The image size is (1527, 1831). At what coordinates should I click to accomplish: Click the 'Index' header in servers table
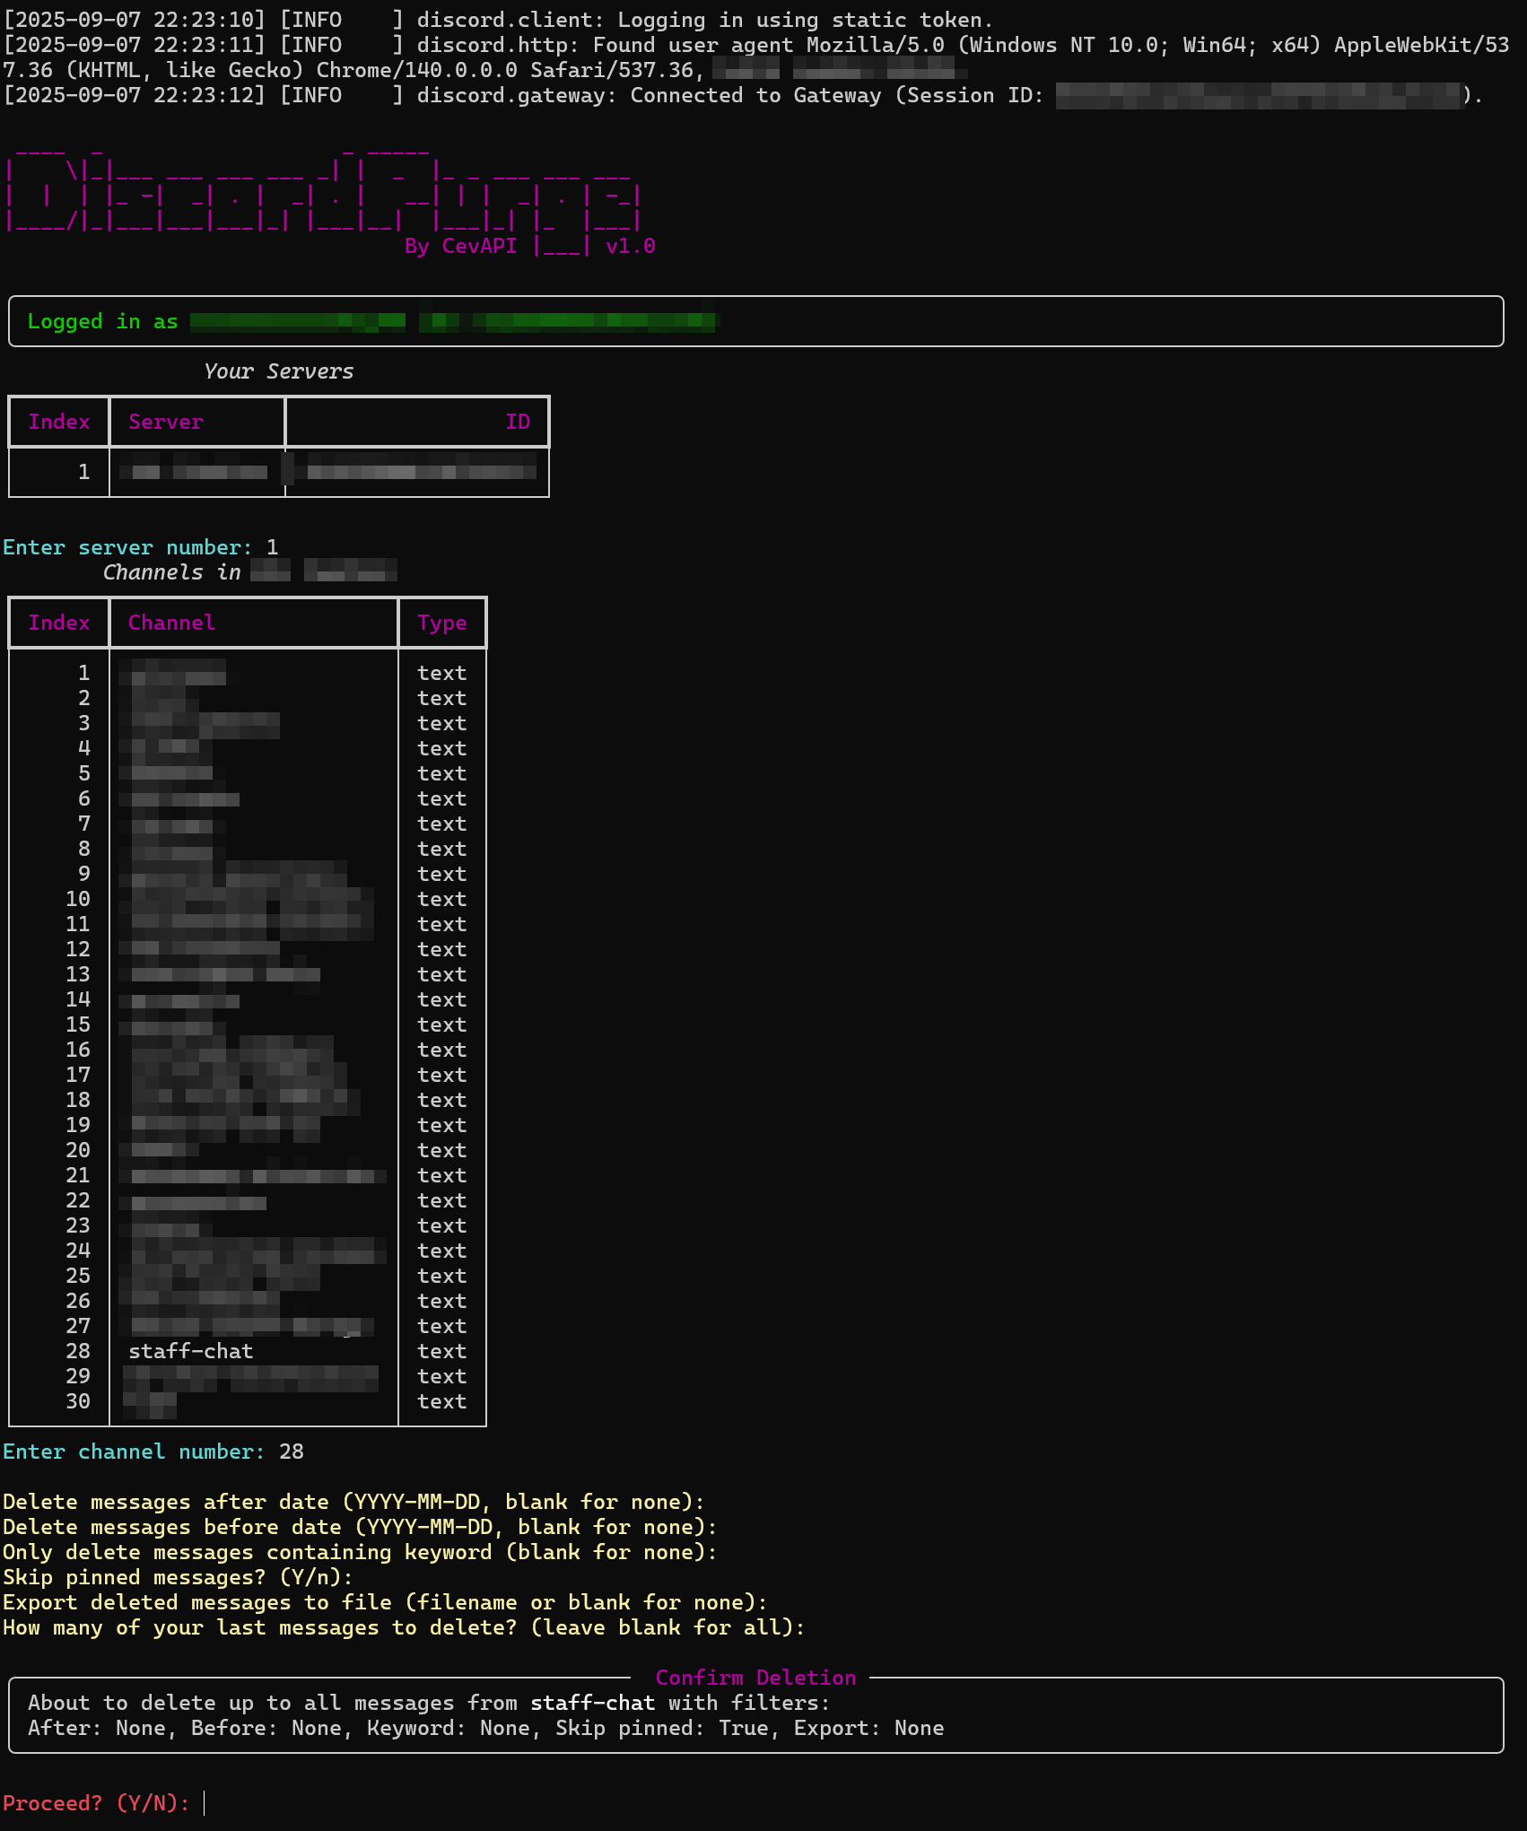point(59,422)
